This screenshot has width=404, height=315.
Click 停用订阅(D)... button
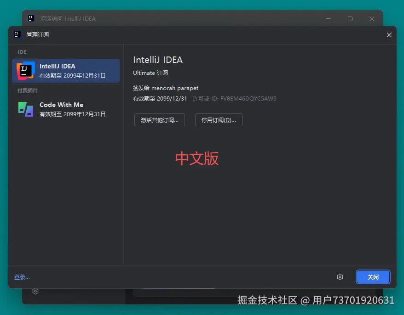(219, 120)
